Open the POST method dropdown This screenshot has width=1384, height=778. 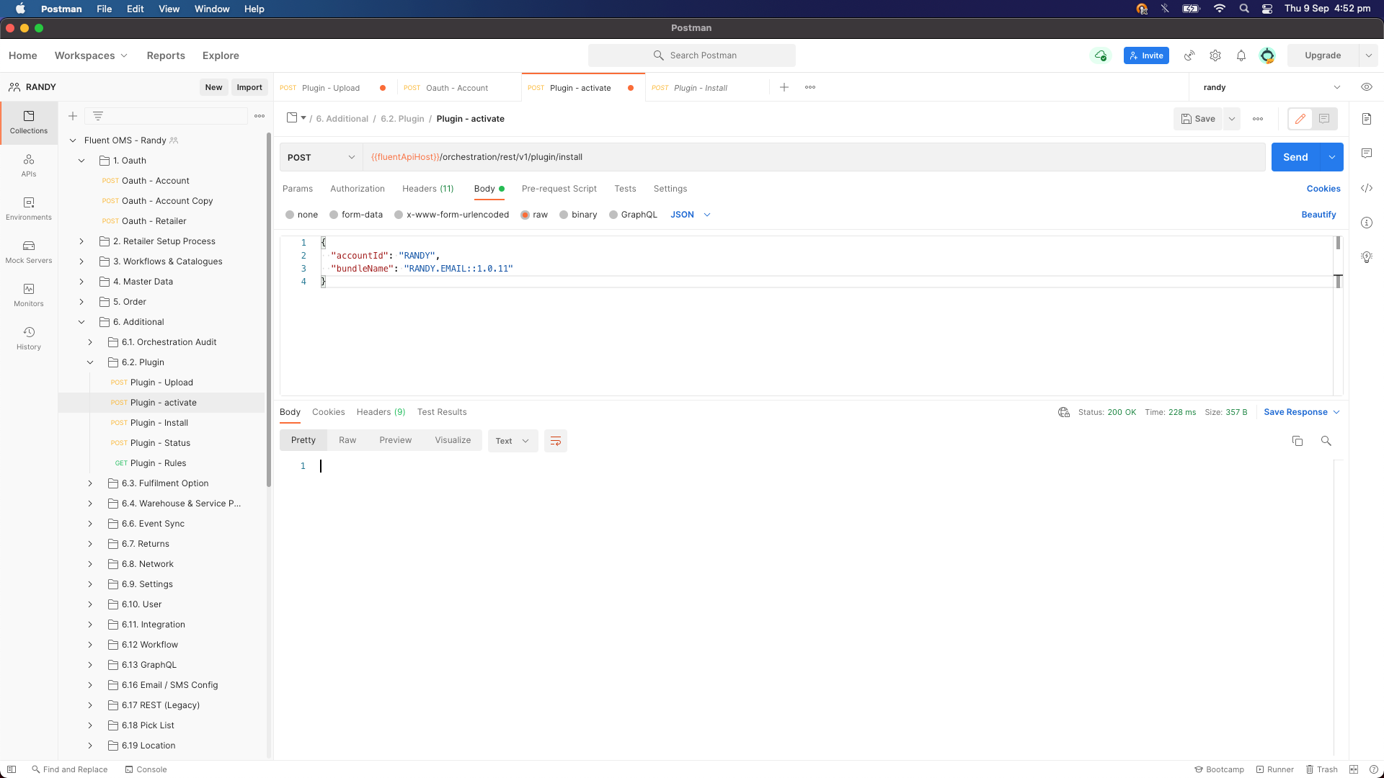click(x=321, y=157)
